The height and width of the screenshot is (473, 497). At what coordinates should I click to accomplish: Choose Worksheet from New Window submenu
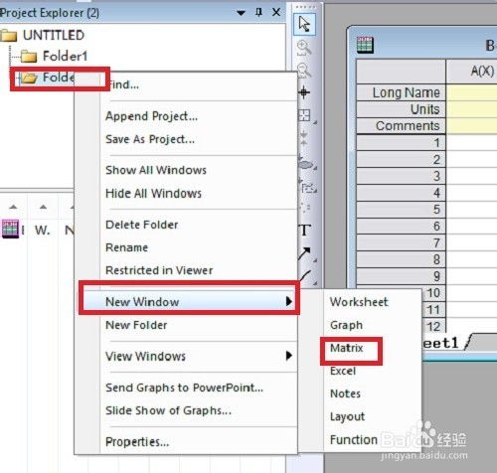359,302
